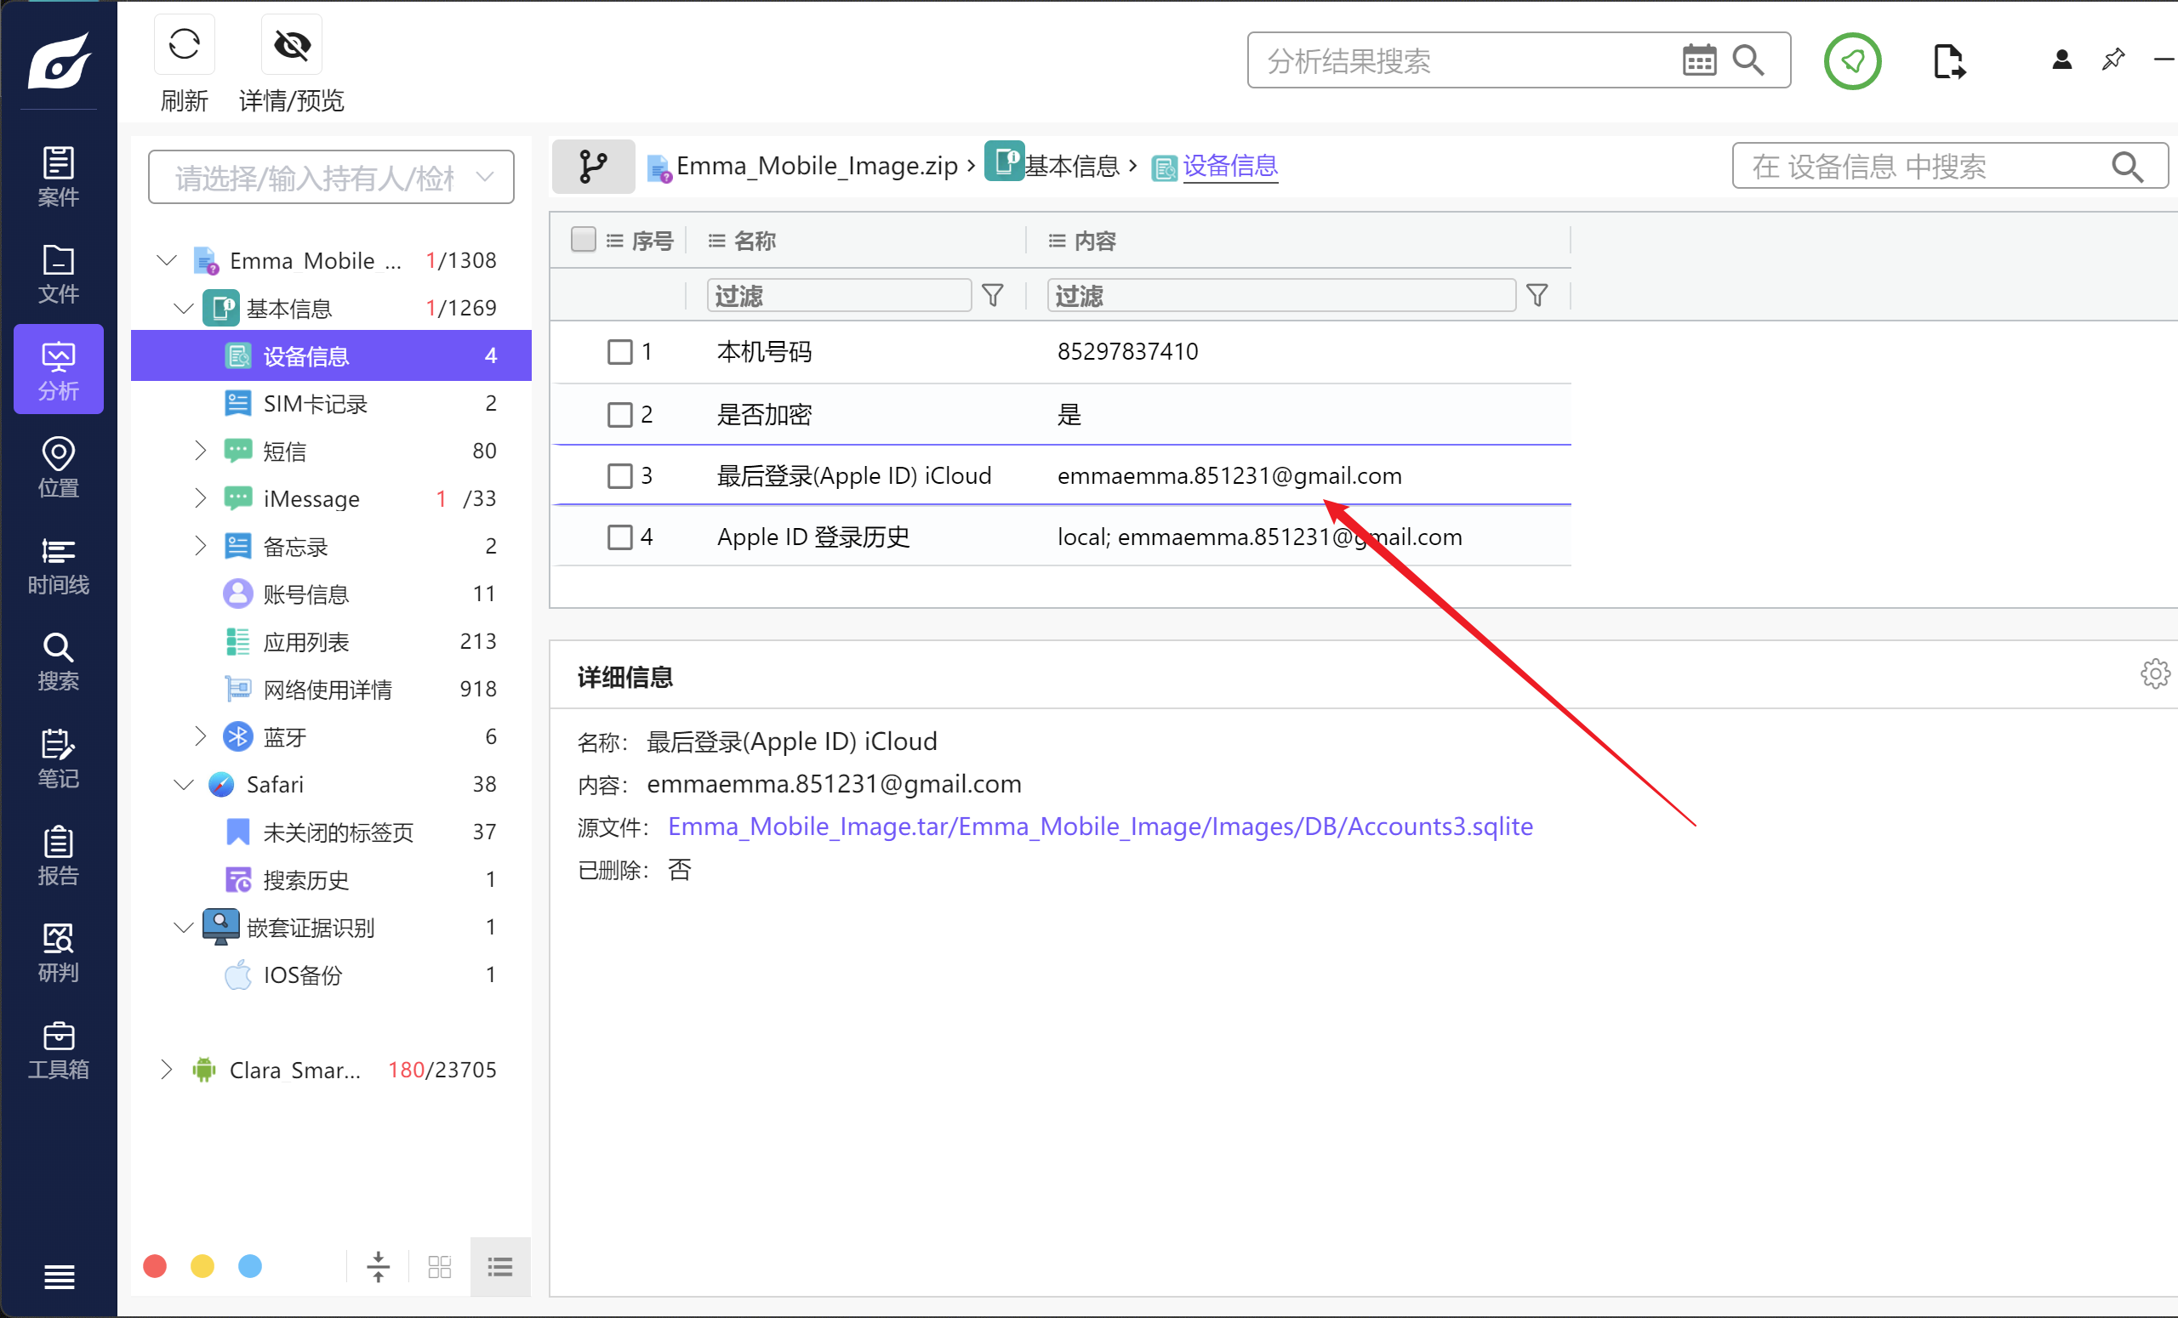Click the export file icon in top bar
Viewport: 2178px width, 1318px height.
pyautogui.click(x=1947, y=61)
